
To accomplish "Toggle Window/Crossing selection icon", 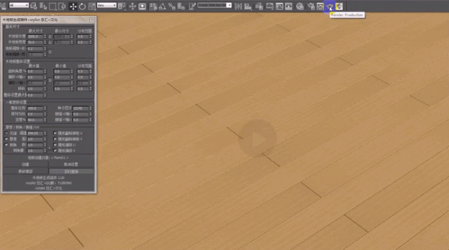I will (x=62, y=6).
